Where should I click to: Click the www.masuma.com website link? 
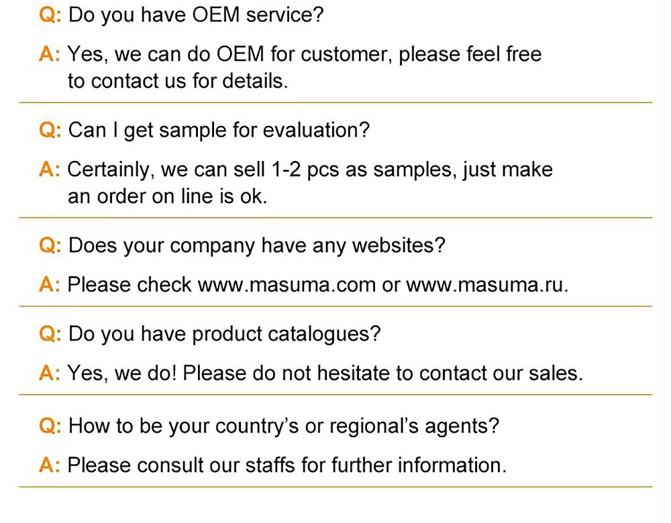click(x=287, y=284)
